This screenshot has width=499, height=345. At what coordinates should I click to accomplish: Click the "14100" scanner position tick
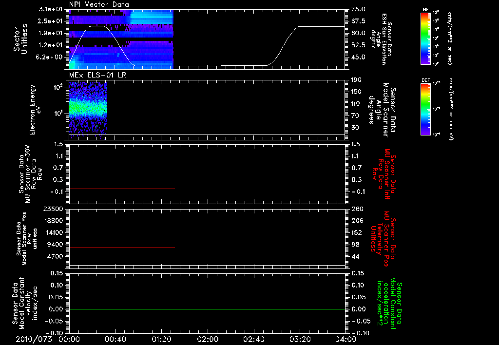coord(54,232)
